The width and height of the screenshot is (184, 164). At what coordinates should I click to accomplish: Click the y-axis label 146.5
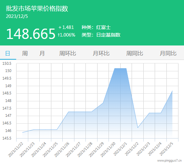[7, 123]
